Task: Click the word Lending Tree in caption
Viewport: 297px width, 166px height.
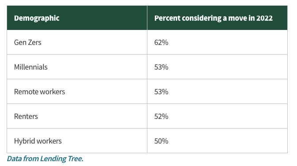Action: click(62, 159)
